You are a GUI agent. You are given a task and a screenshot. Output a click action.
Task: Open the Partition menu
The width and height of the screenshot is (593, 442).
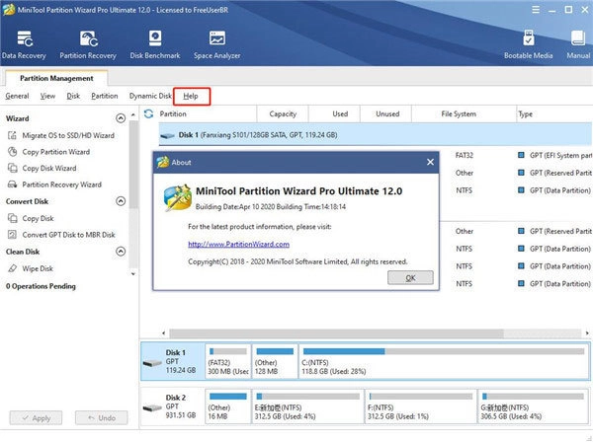pos(105,97)
